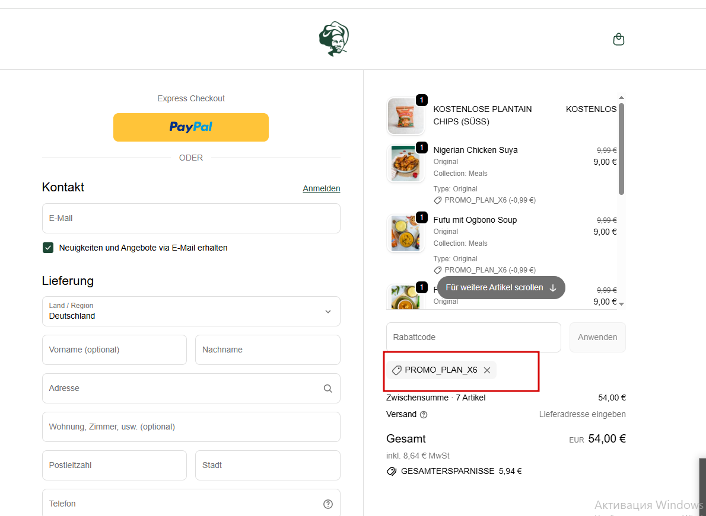706x516 pixels.
Task: Click the Nigerian Chicken Suya thumbnail
Action: pos(406,164)
